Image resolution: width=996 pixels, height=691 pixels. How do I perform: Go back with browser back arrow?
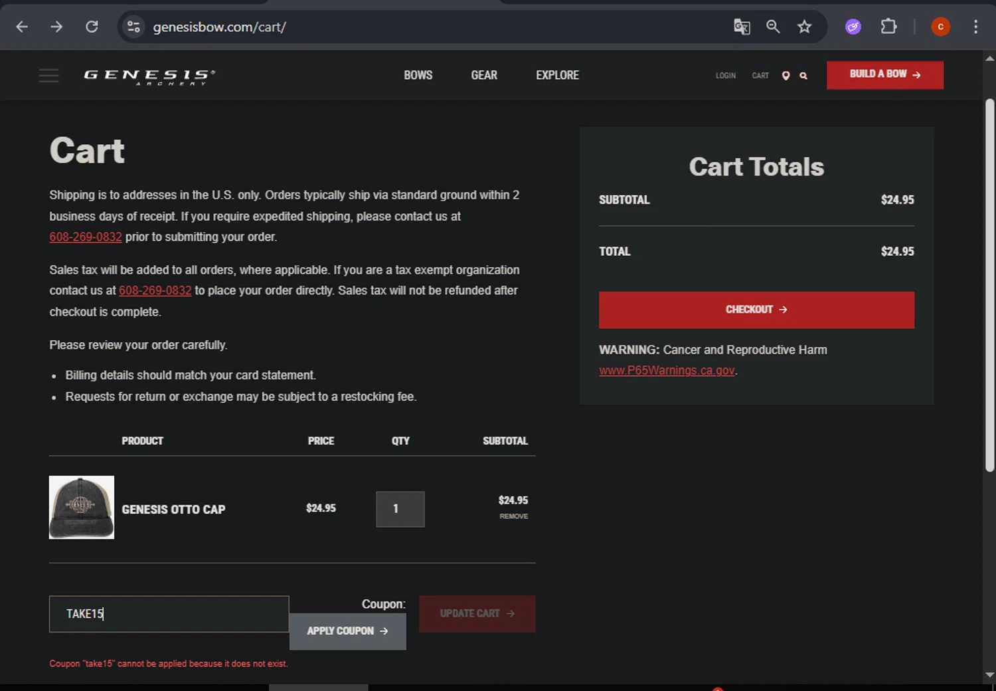click(x=22, y=27)
